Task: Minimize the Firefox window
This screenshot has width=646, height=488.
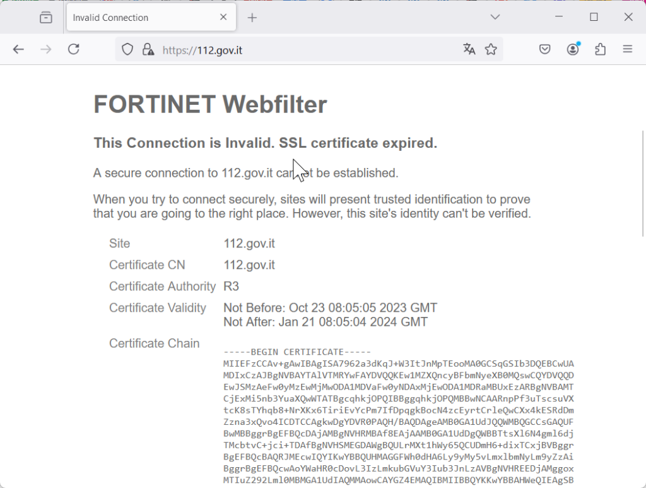Action: point(559,18)
